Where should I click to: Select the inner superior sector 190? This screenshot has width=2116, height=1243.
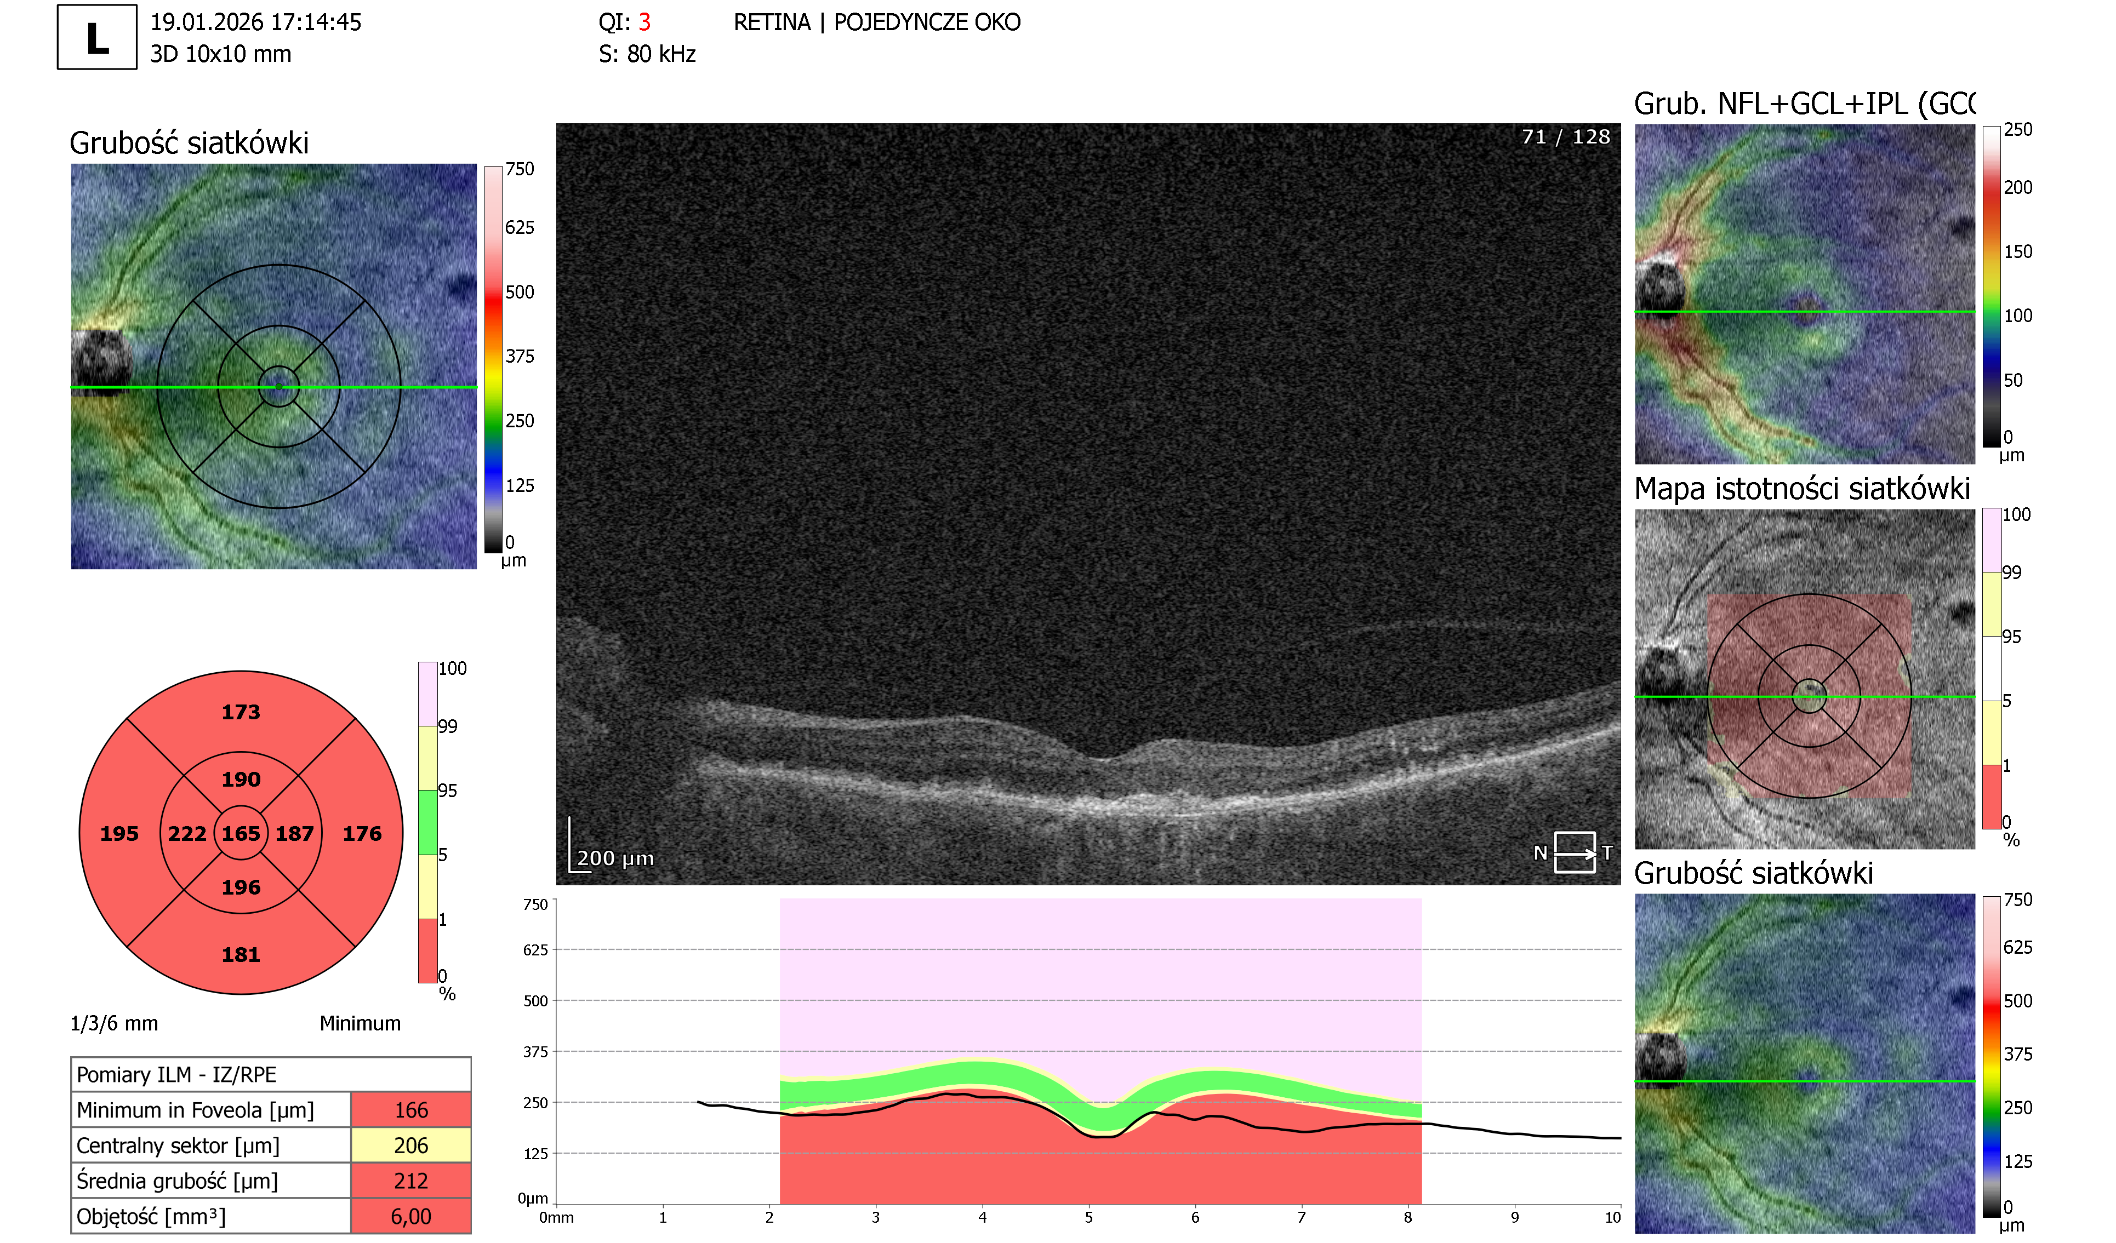(x=241, y=779)
